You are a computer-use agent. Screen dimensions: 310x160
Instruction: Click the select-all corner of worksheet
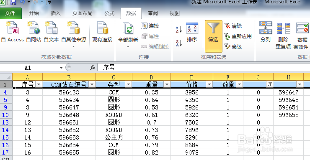pyautogui.click(x=6, y=77)
